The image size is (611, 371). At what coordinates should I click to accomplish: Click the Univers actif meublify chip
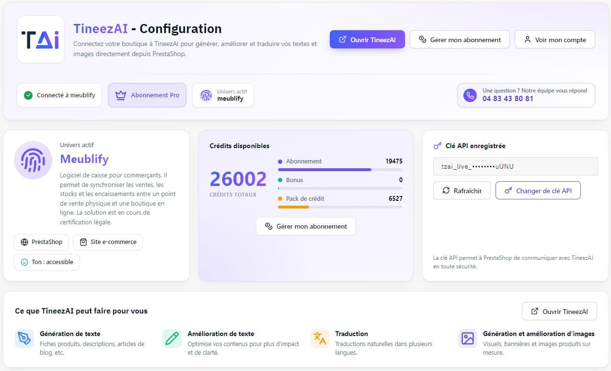223,95
